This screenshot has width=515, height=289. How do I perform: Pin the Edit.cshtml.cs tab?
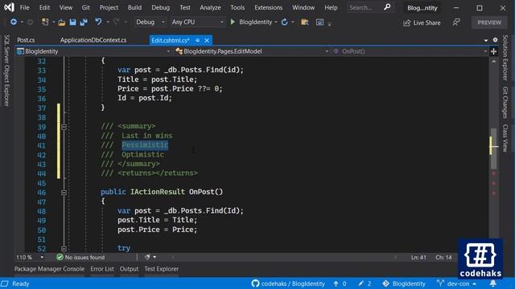click(x=197, y=40)
